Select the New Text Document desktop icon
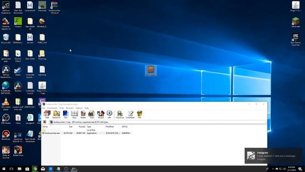The height and width of the screenshot is (172, 305). click(18, 8)
